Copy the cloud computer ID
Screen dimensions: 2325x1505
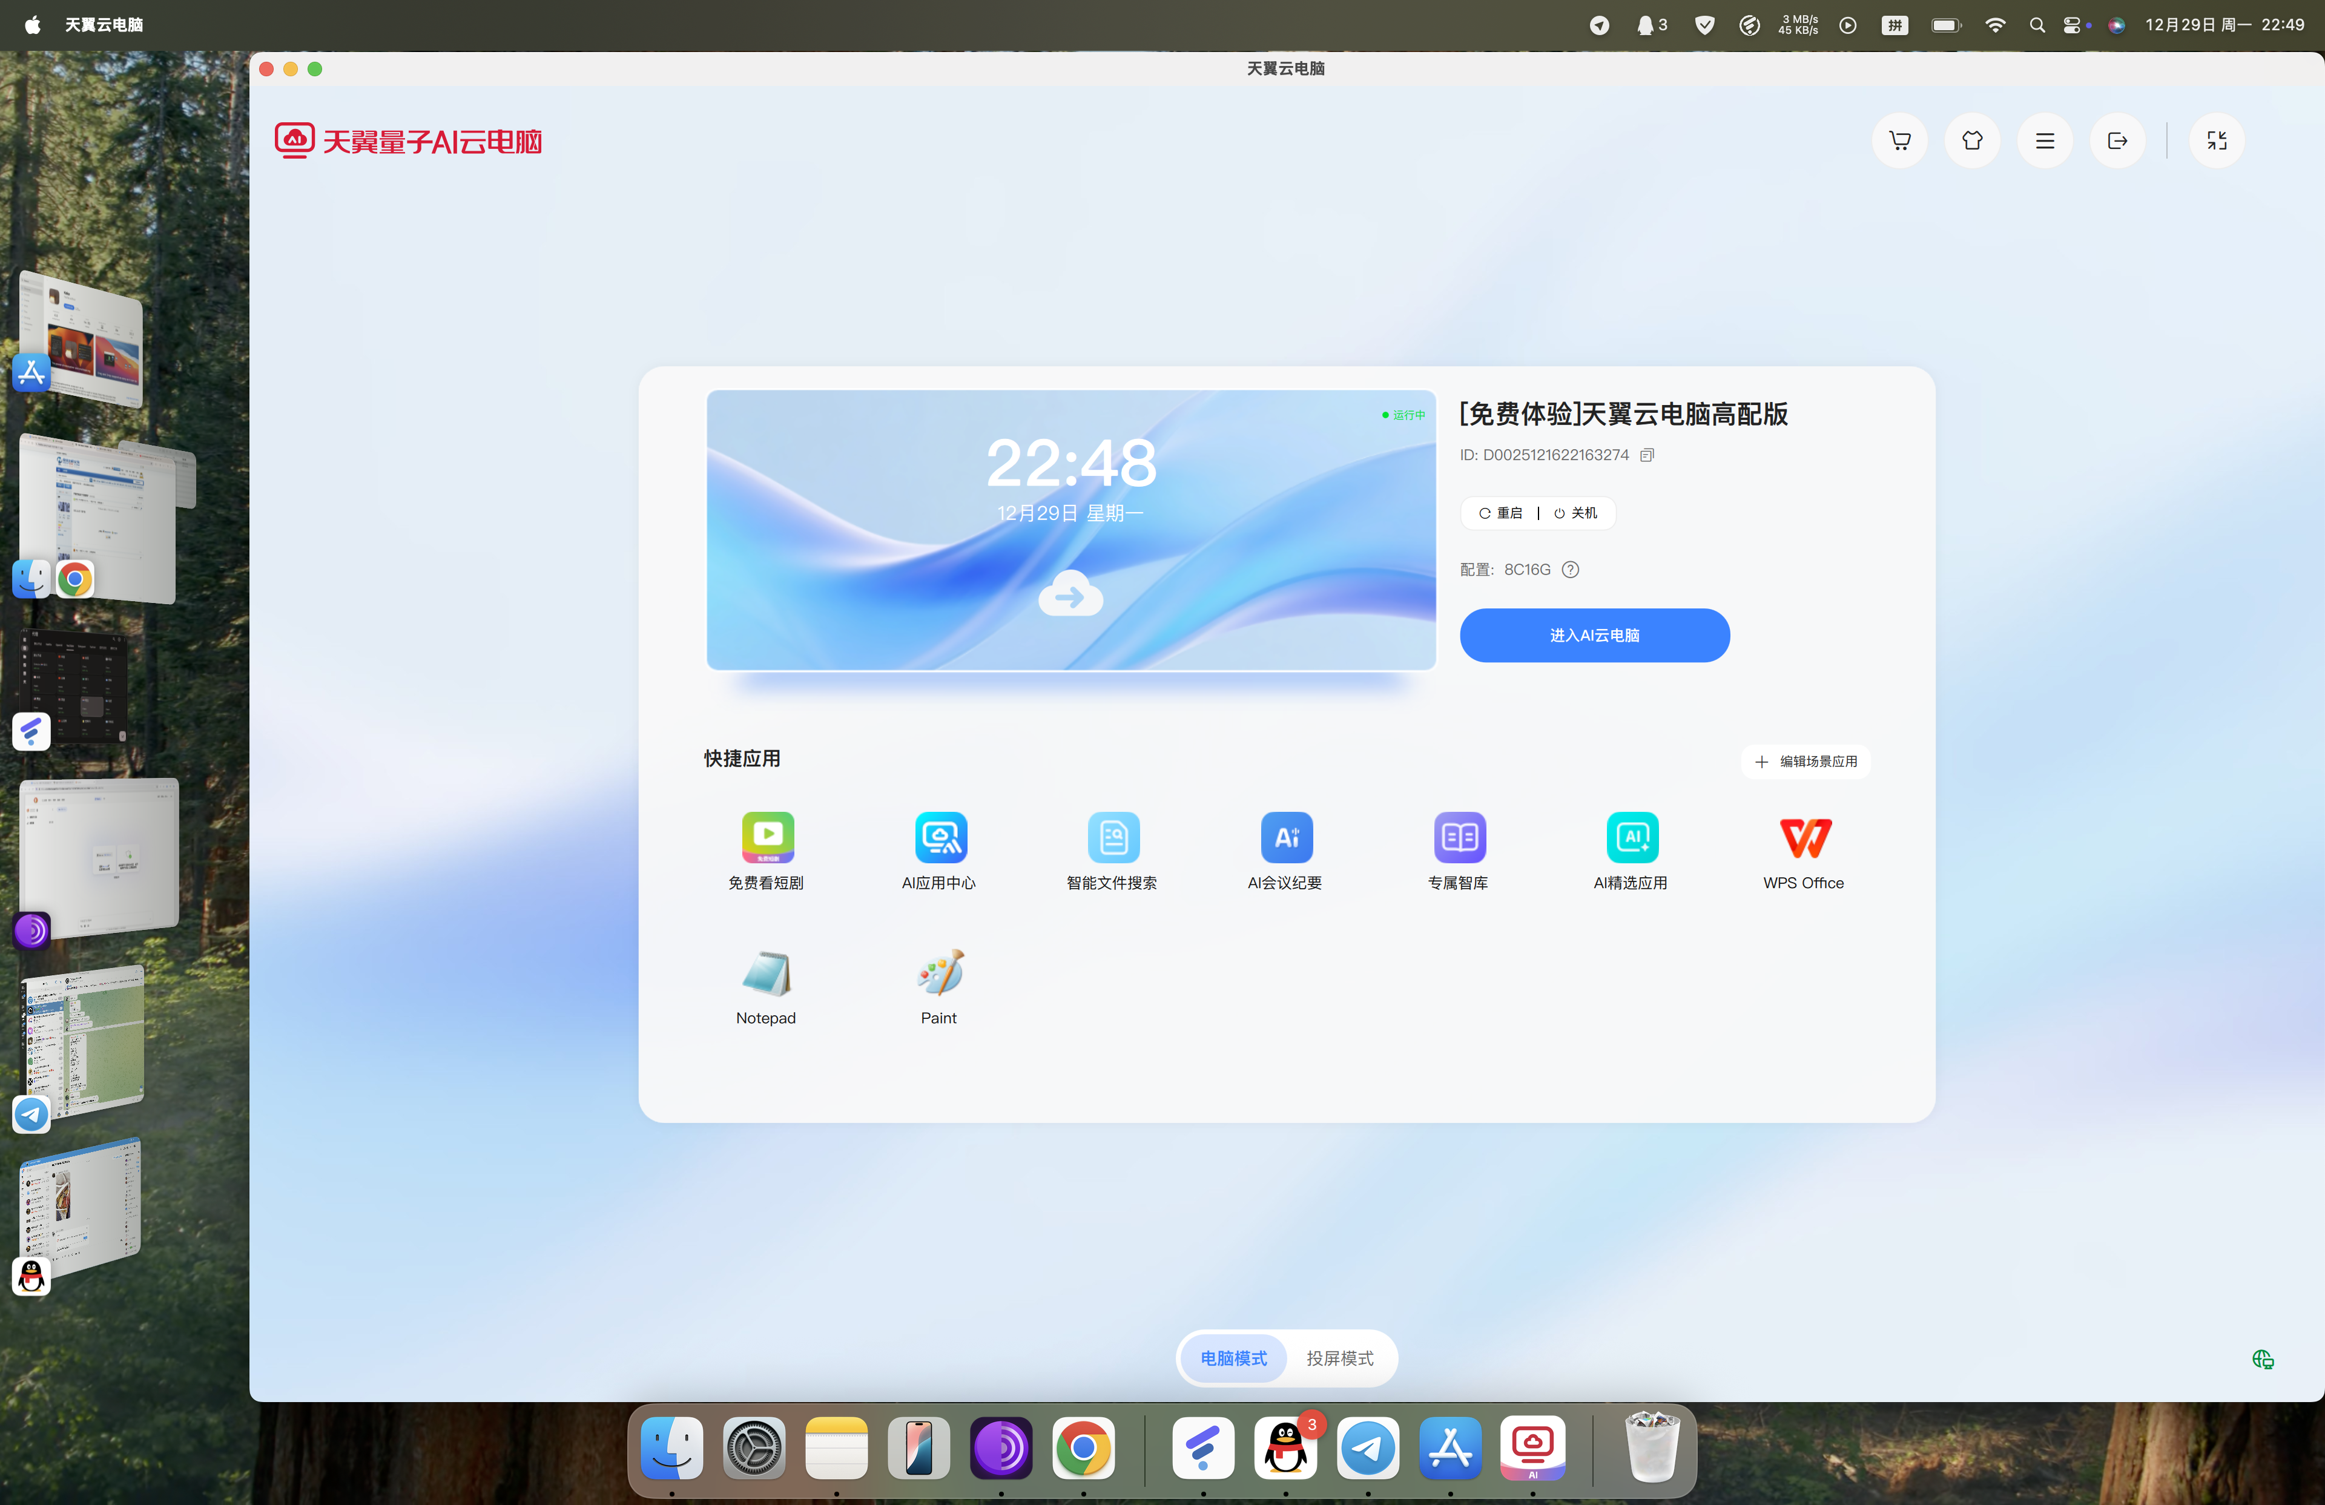pos(1647,455)
